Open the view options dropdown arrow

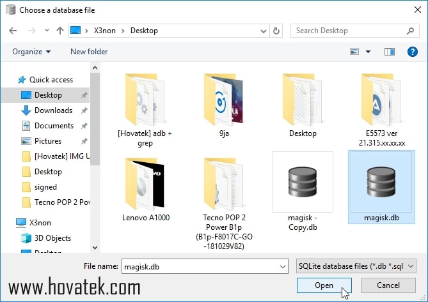368,52
